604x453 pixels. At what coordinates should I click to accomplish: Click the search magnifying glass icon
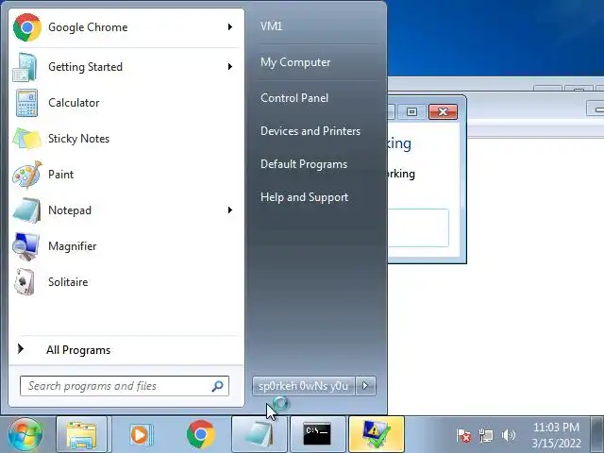(218, 386)
